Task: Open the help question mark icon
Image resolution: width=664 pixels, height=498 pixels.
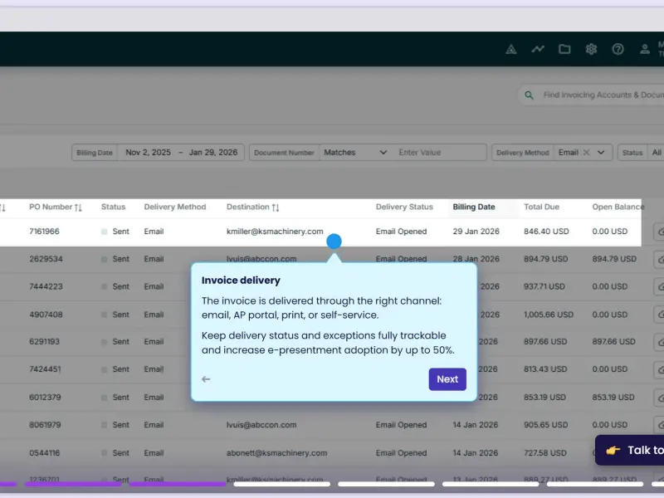Action: [x=618, y=49]
